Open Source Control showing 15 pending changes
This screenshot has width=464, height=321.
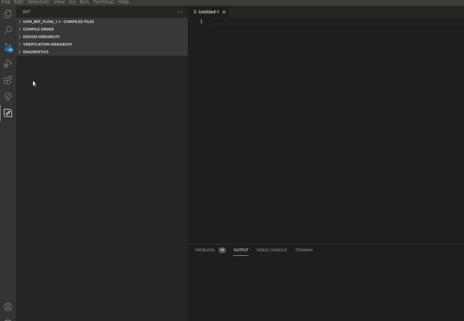coord(8,47)
